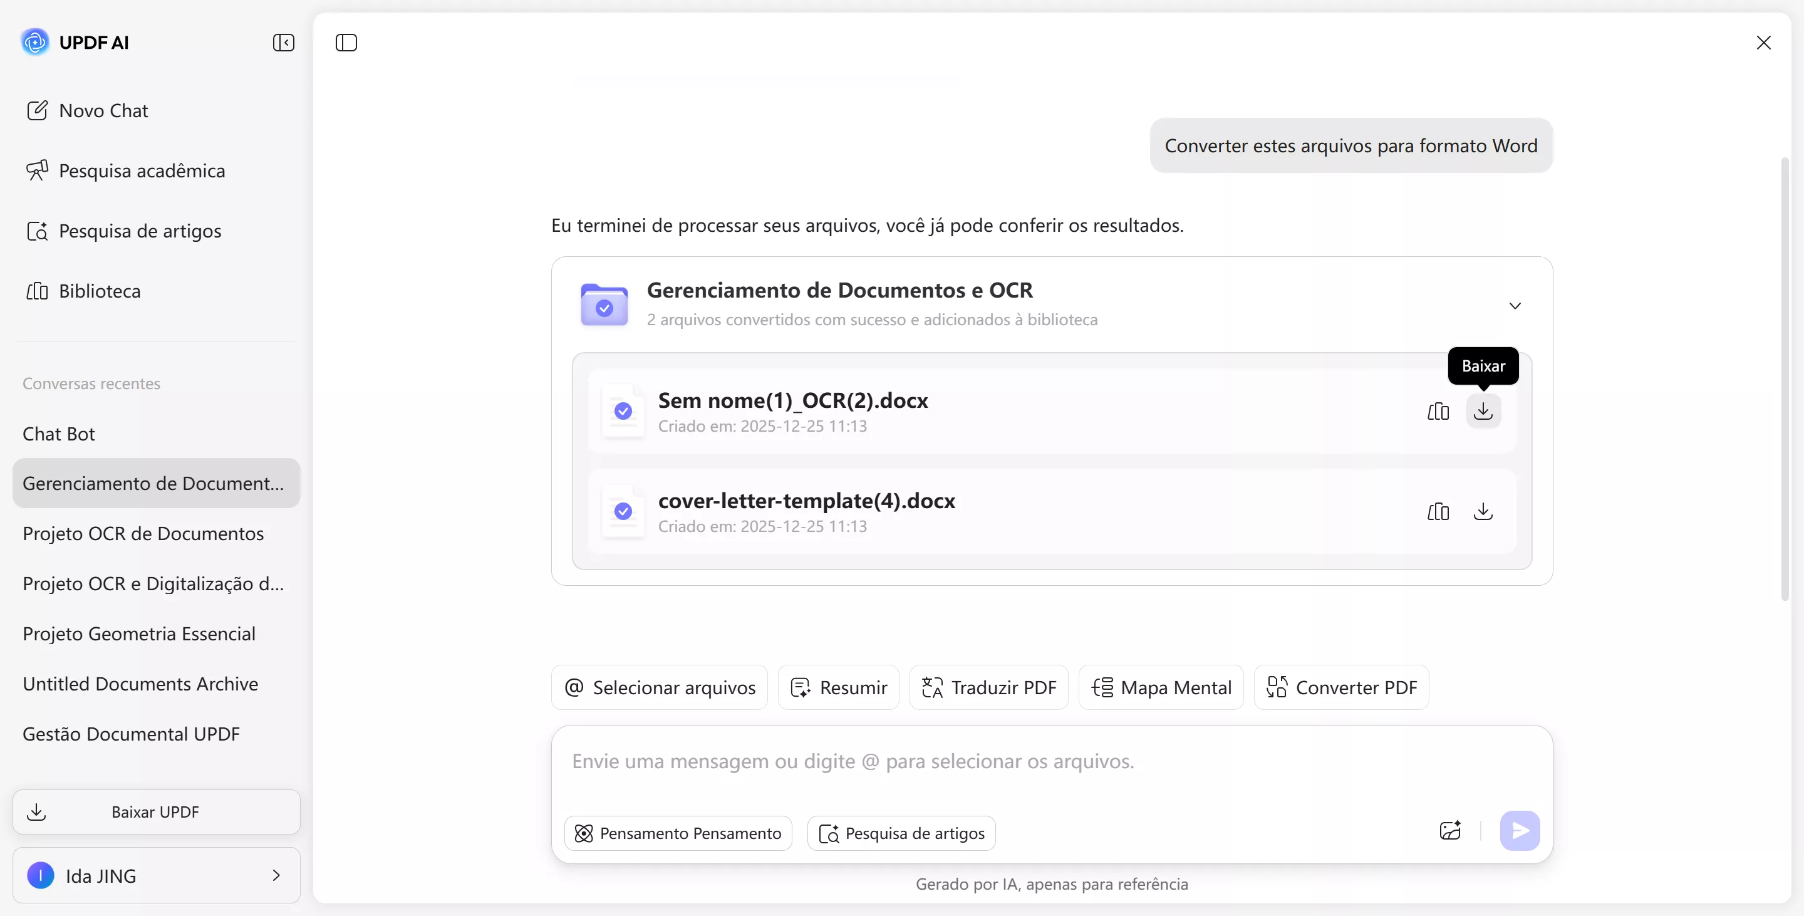
Task: Open the Chat Bot conversation
Action: tap(59, 434)
